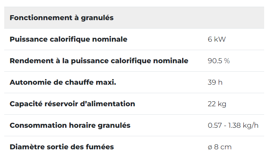Click the "0.57 - 1.38 kg/h" consumption value

tap(233, 125)
